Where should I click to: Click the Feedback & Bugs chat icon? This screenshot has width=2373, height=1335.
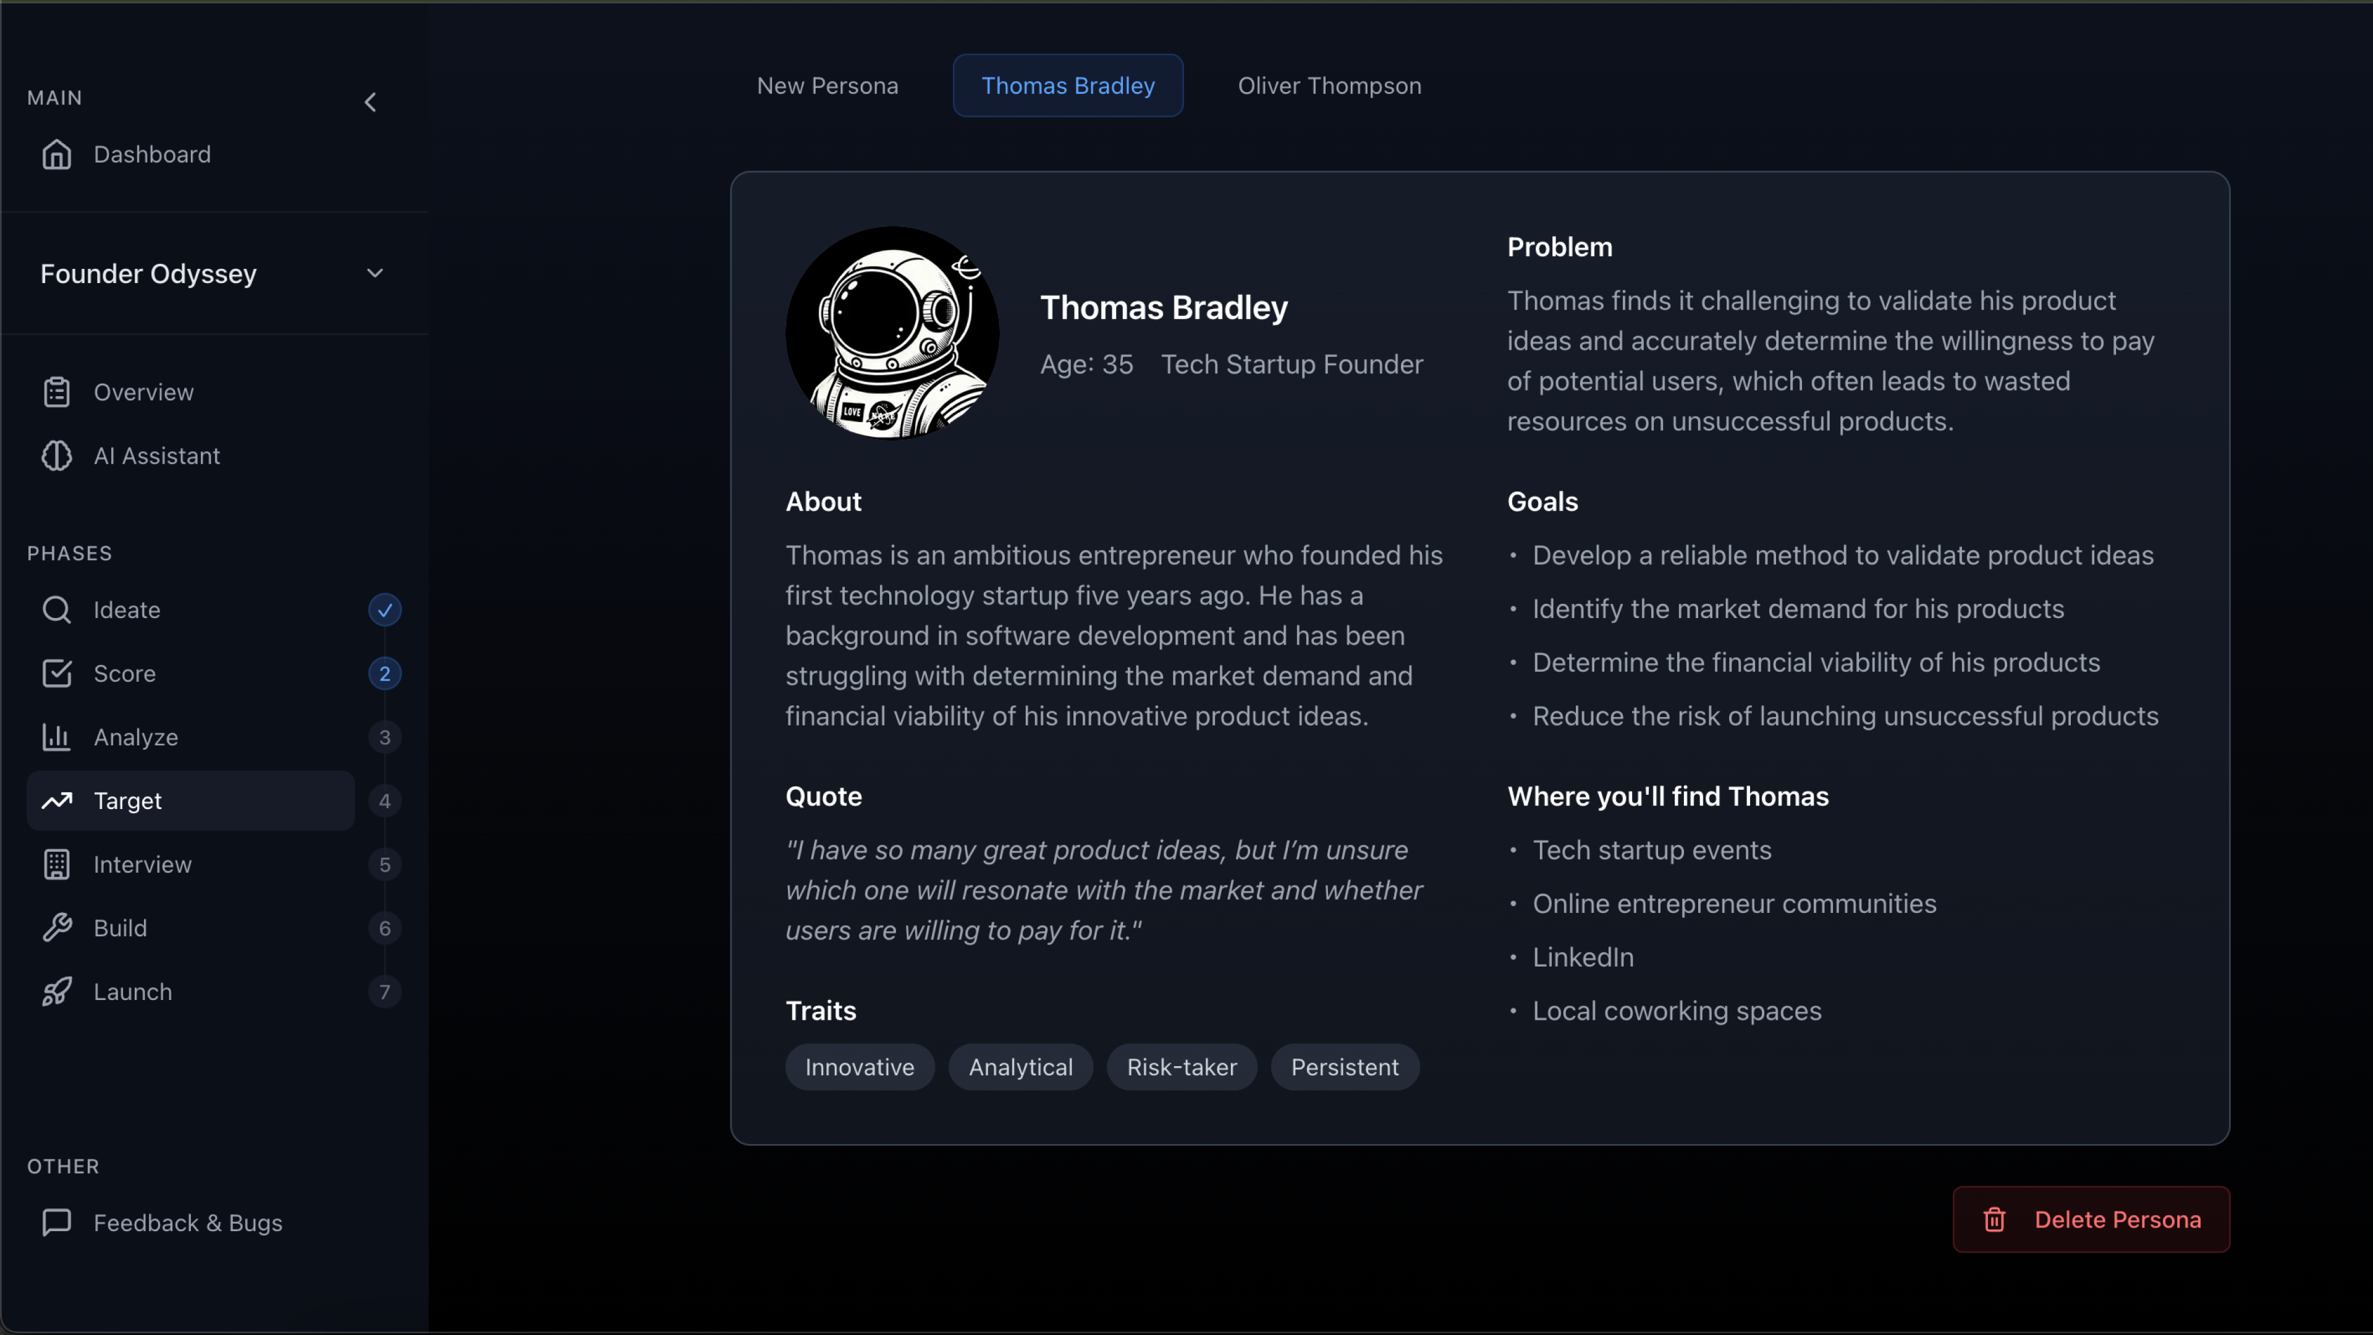pos(56,1223)
